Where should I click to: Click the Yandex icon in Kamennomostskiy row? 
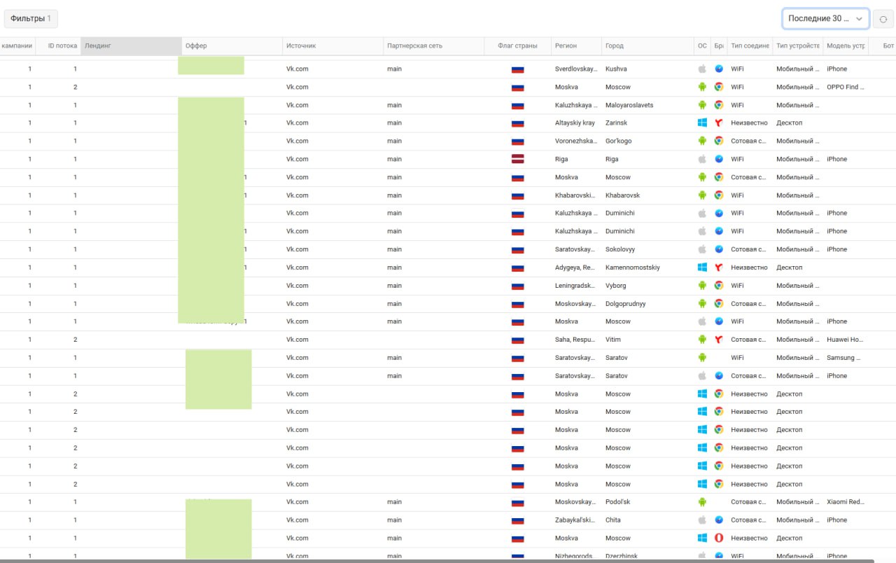(x=719, y=267)
